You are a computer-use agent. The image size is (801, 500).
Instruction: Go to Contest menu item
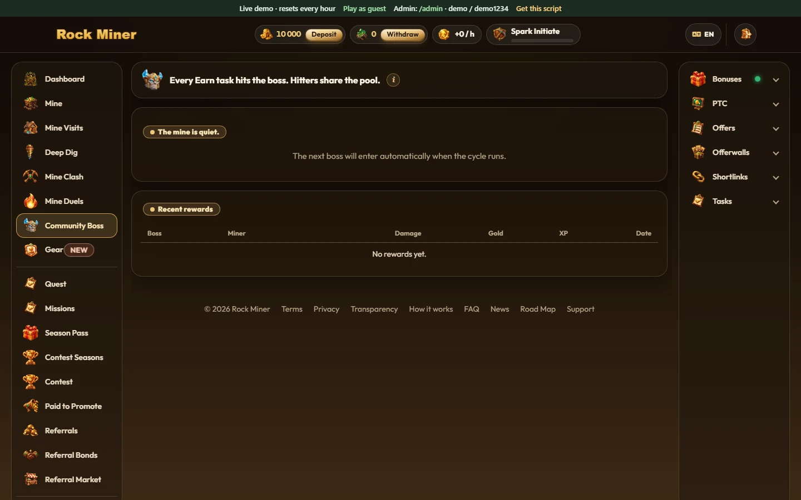(x=67, y=382)
